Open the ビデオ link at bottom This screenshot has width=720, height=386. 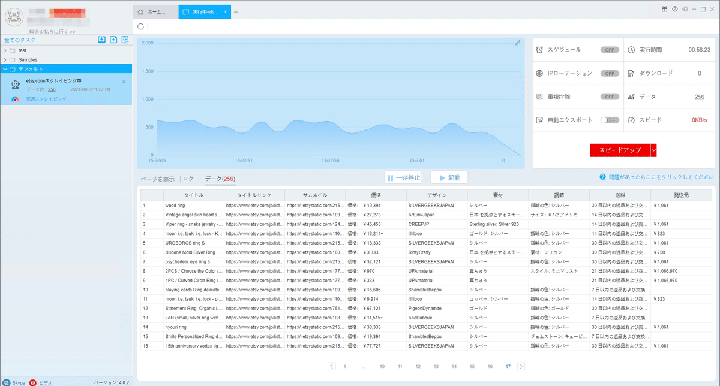(46, 382)
